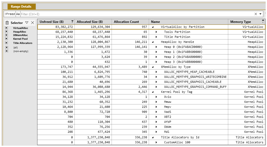Expand the Title Partition row

coord(156,37)
